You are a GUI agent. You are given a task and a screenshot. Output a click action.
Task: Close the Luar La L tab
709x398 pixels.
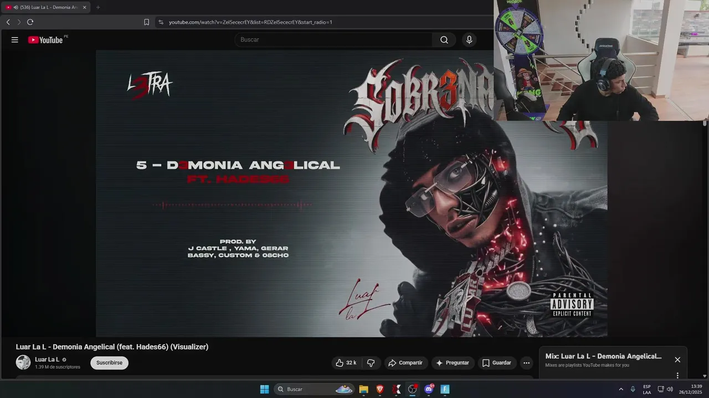(85, 7)
